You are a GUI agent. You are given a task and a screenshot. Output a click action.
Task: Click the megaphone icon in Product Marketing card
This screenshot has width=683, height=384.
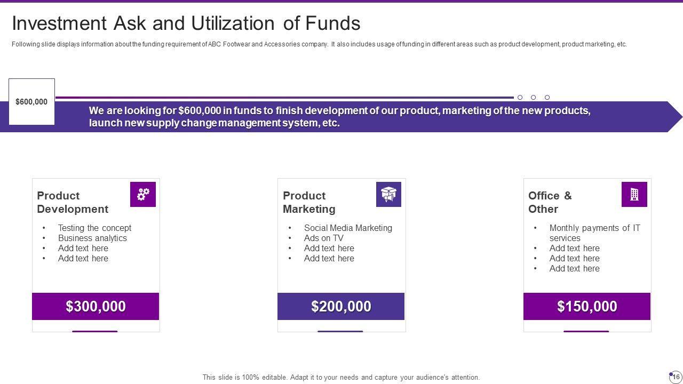pos(388,194)
